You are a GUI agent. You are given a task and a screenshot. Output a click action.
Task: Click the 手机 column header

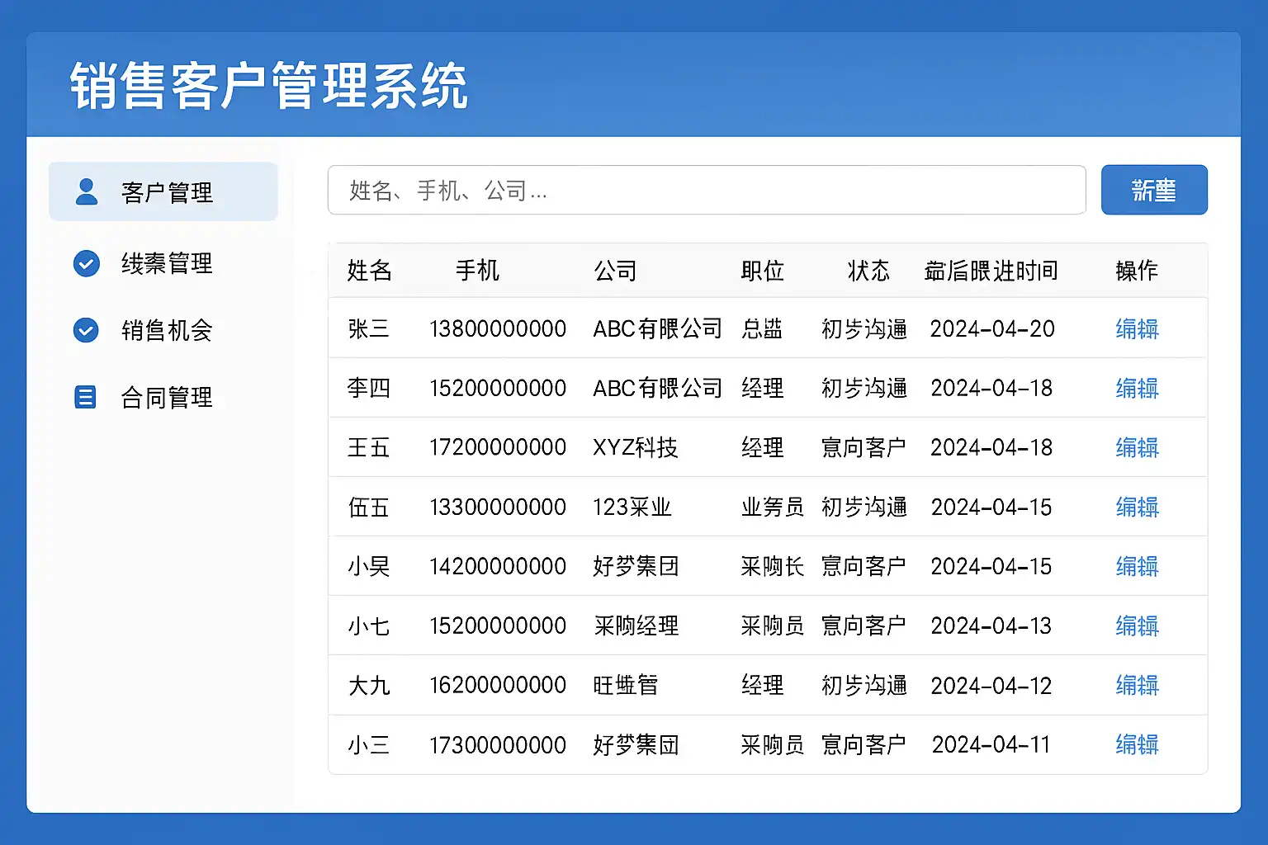(477, 271)
